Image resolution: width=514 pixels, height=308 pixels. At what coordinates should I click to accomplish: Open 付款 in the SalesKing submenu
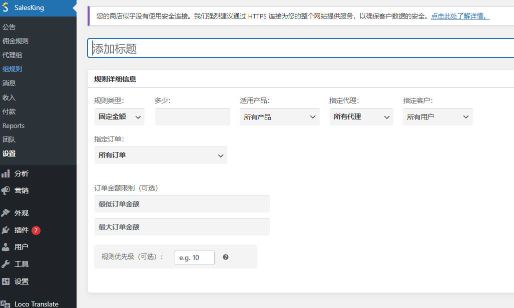[x=9, y=111]
